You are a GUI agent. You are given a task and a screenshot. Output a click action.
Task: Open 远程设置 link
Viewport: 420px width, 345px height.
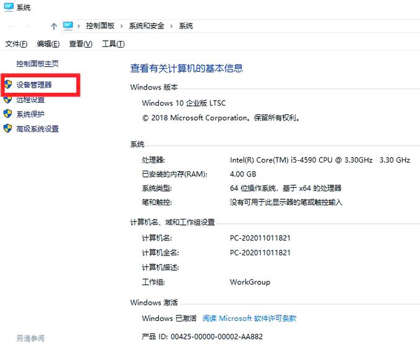coord(30,100)
